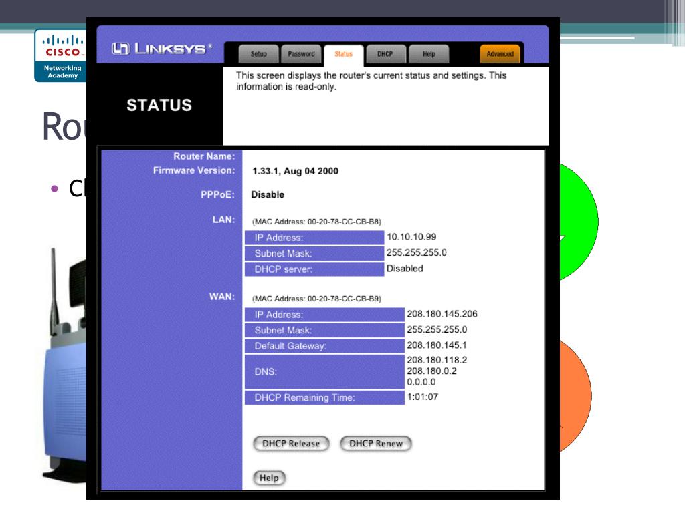This screenshot has width=685, height=513.
Task: Click the DHCP Release button
Action: click(x=291, y=444)
